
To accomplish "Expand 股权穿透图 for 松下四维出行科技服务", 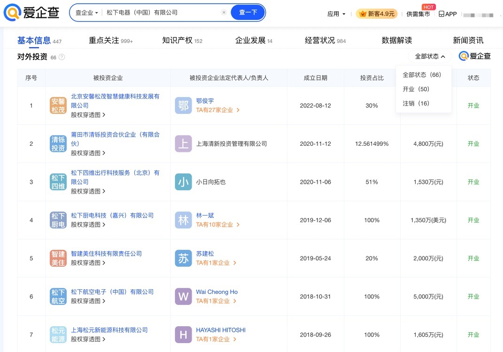I will (x=88, y=191).
